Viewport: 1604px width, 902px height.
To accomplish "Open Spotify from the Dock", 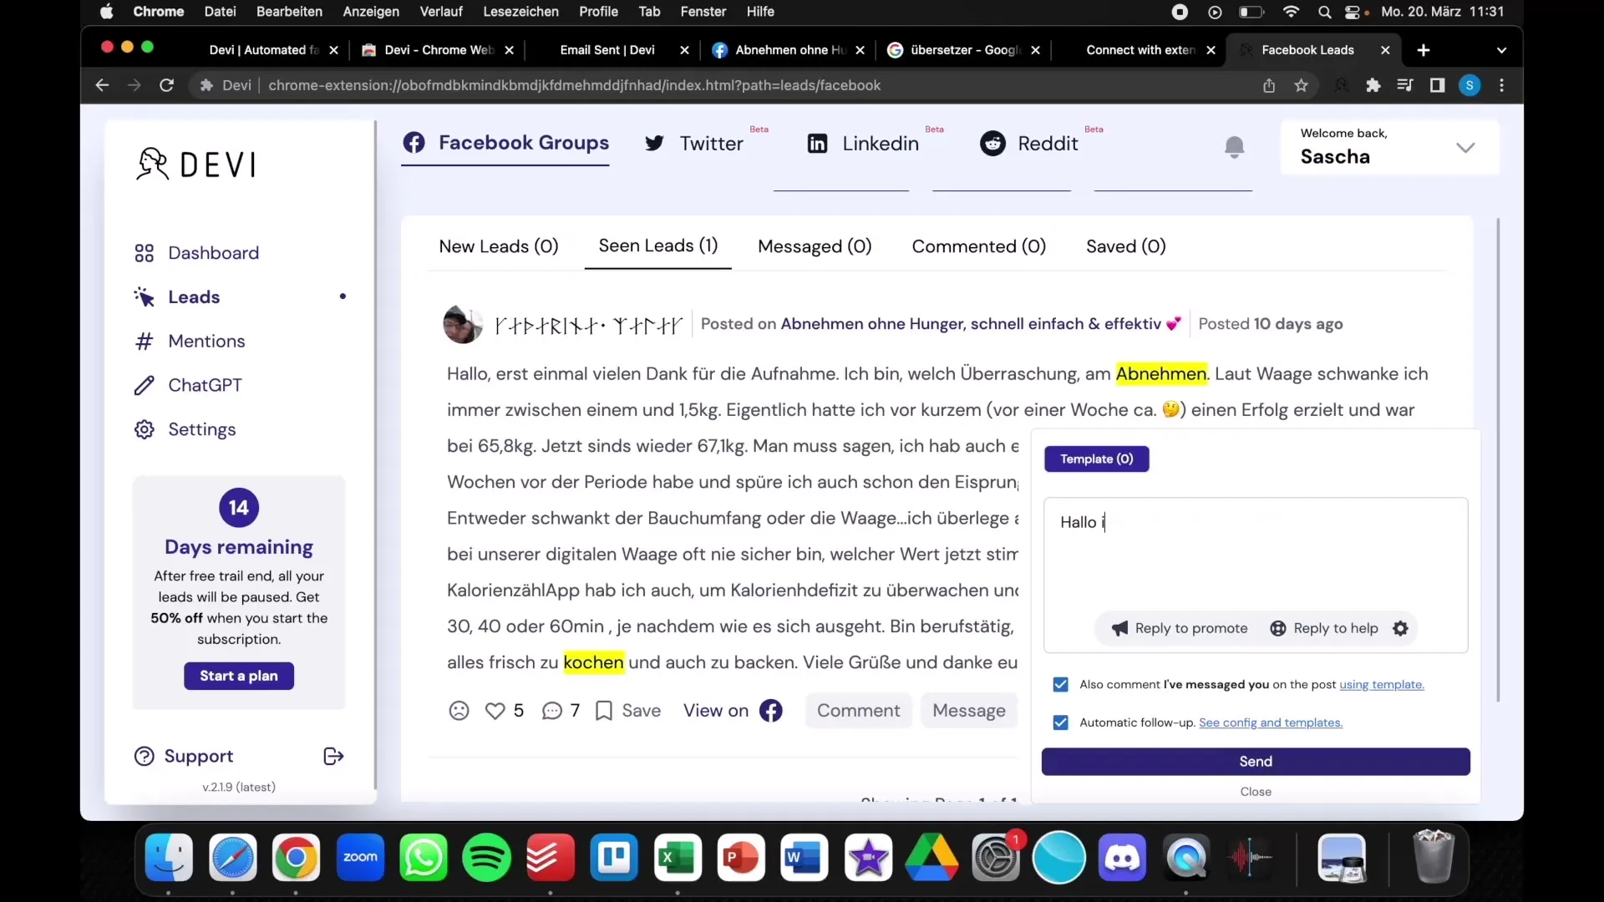I will [486, 858].
